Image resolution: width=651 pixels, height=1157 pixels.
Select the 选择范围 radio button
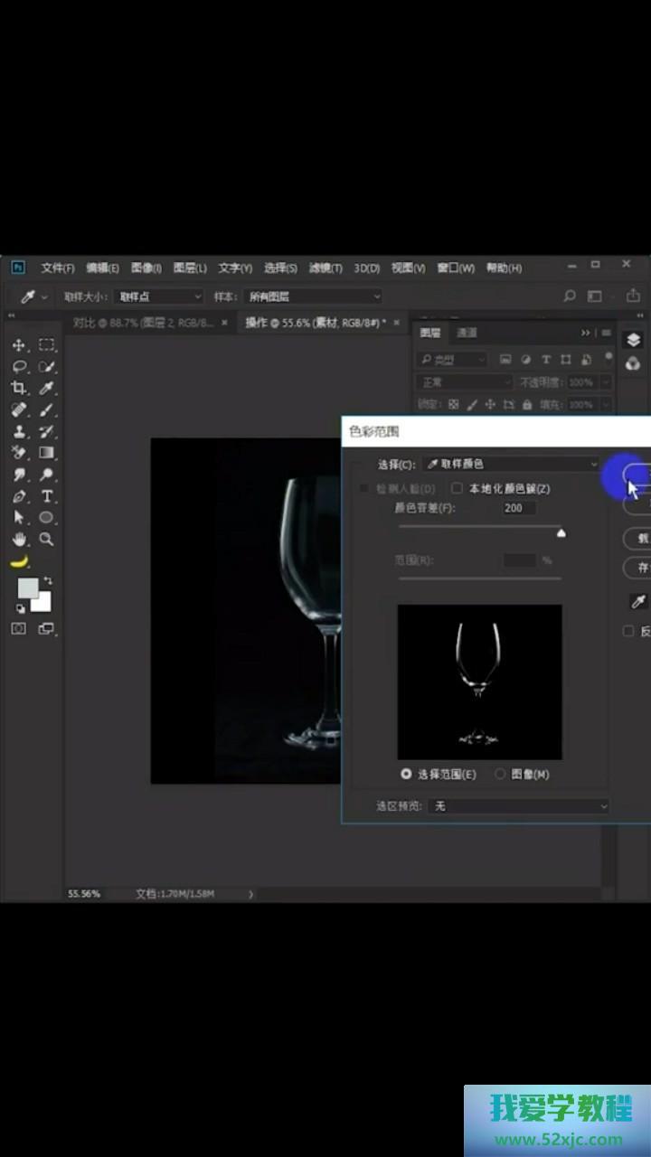tap(406, 775)
